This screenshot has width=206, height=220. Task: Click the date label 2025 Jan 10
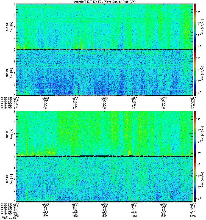tap(9, 218)
